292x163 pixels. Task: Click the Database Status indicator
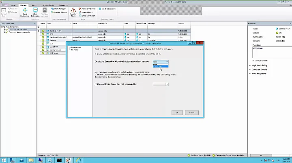coord(199,155)
